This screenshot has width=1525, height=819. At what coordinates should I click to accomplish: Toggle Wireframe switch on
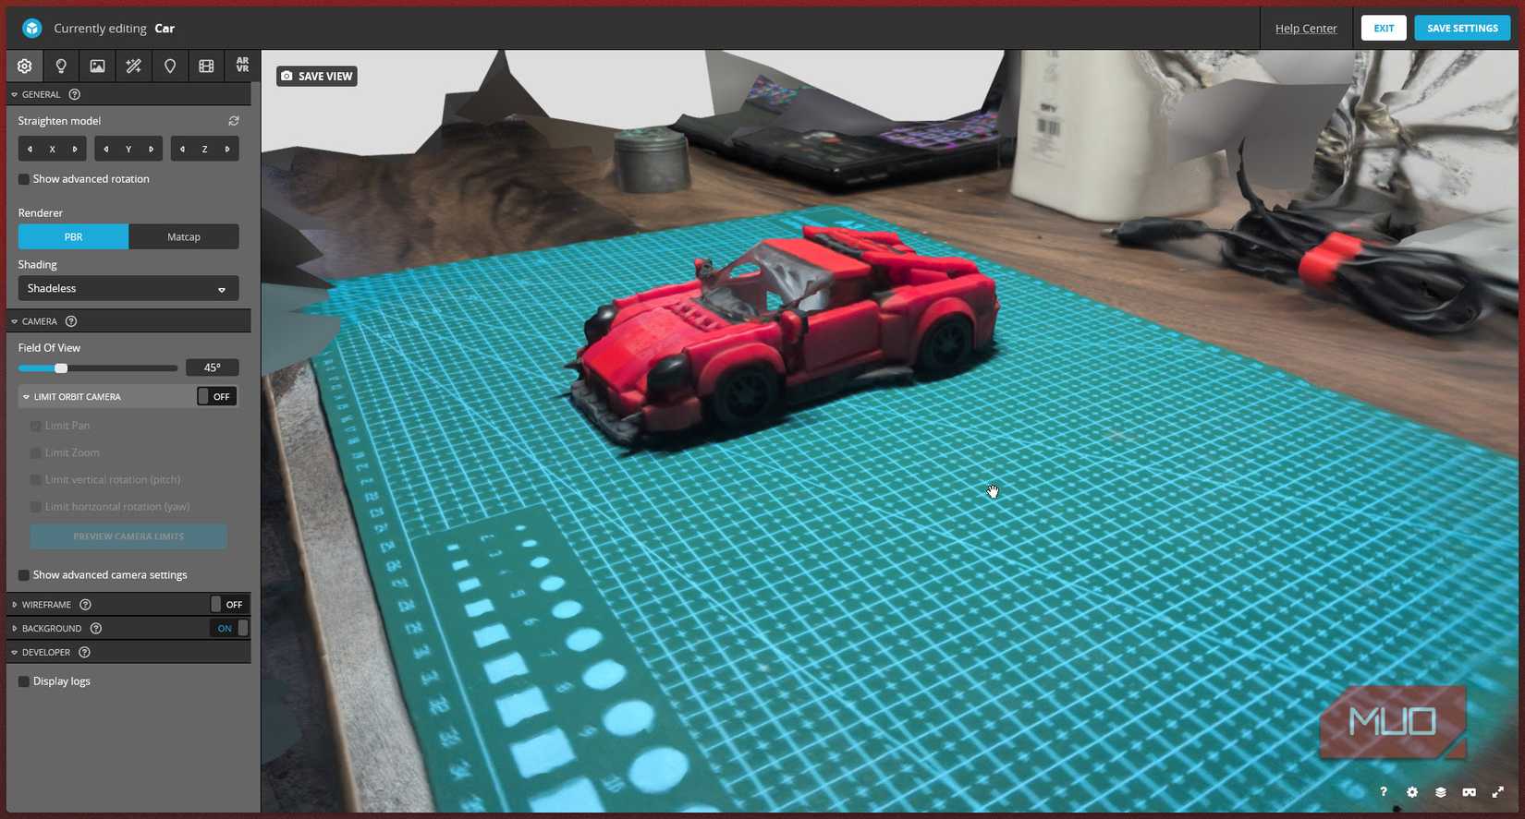click(228, 605)
